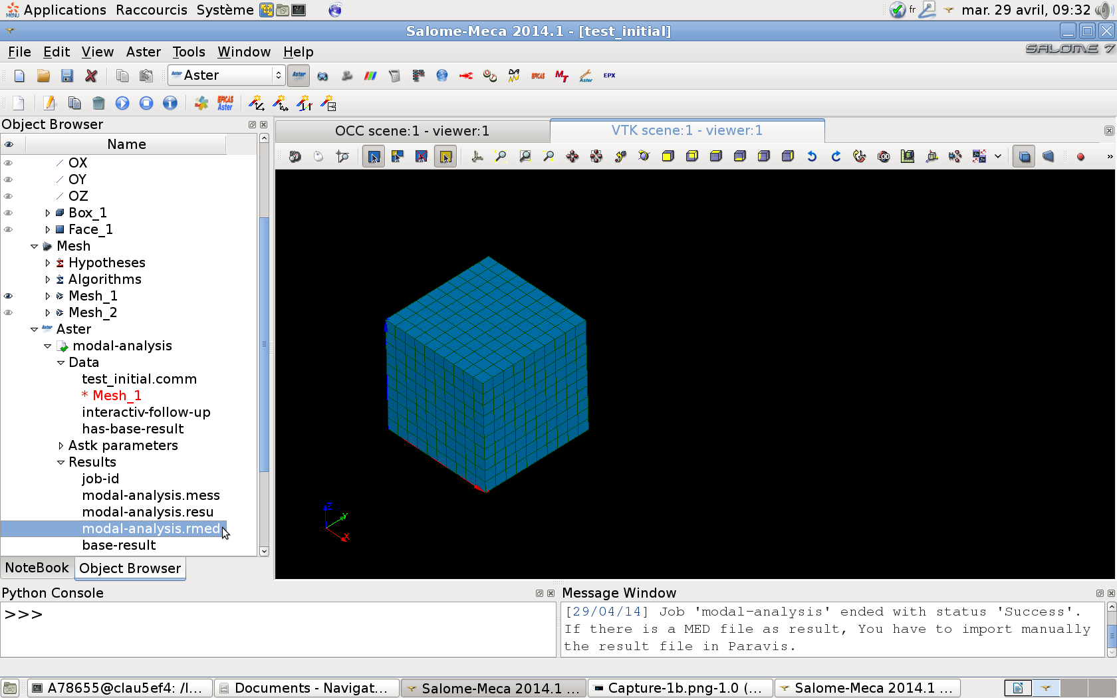
Task: Click the red record button in viewer toolbar
Action: [1080, 157]
